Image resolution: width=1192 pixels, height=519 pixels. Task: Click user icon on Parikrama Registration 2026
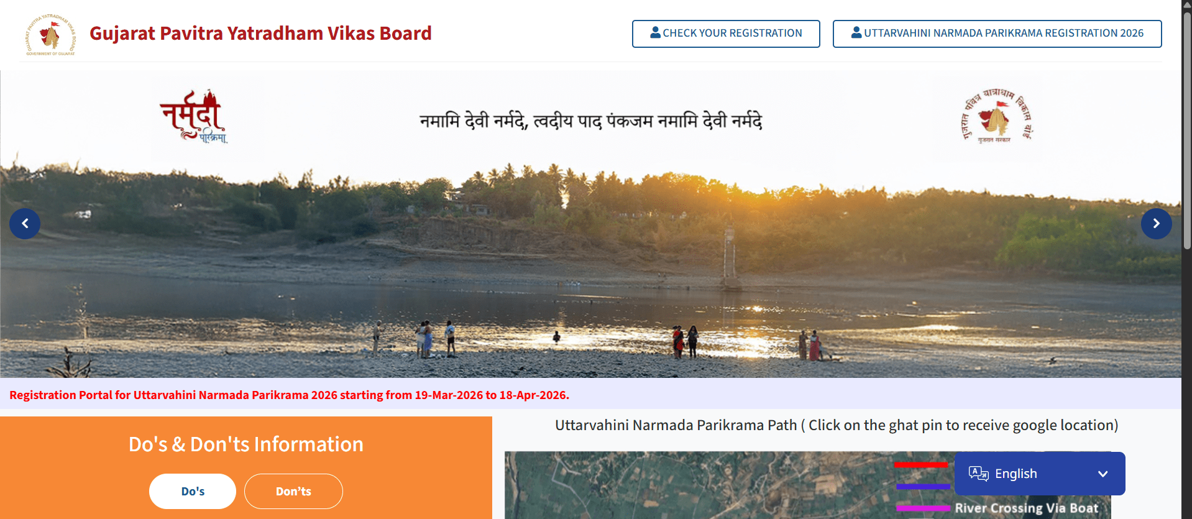(x=856, y=32)
